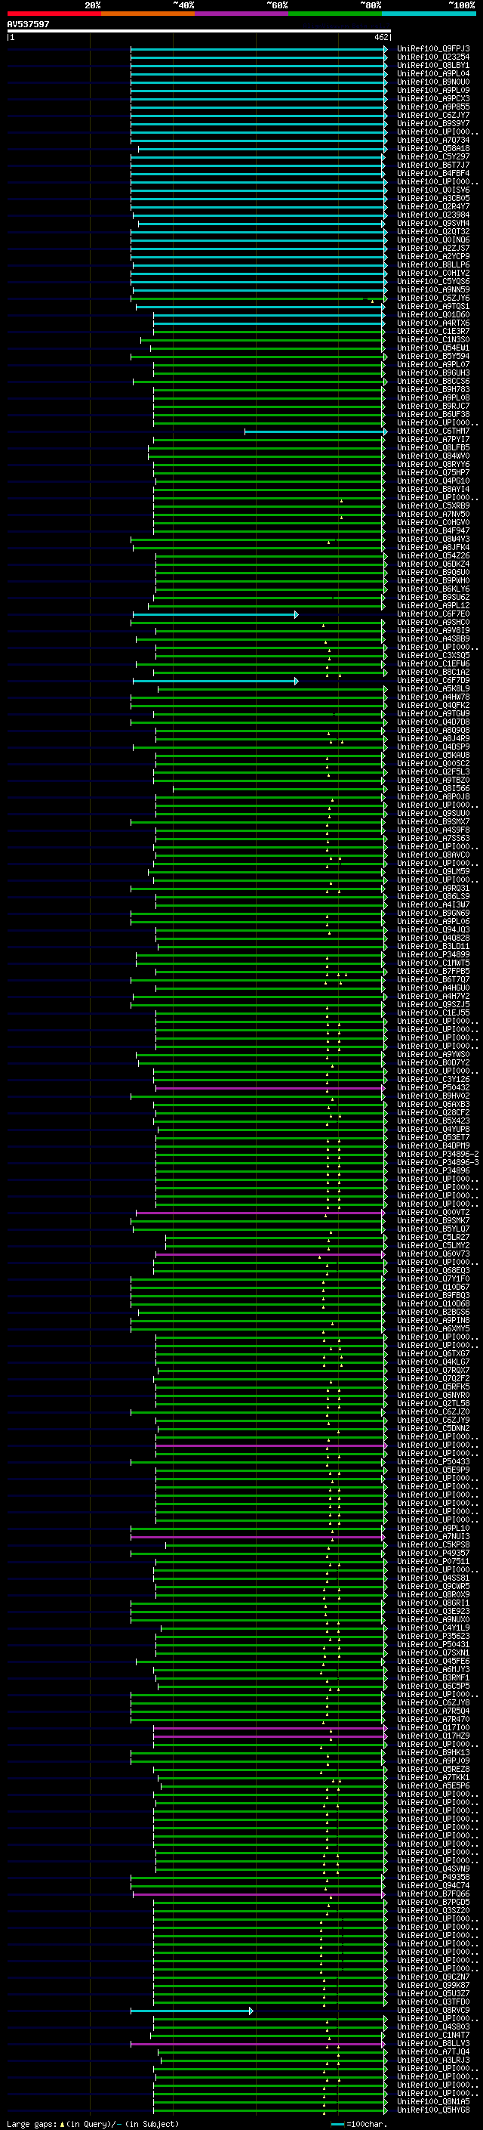Click the UniRef100_A7NV50 label
This screenshot has height=2130, width=483.
click(432, 515)
